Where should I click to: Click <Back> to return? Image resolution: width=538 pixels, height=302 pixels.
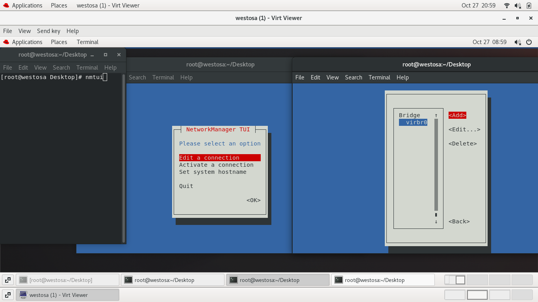click(x=459, y=221)
